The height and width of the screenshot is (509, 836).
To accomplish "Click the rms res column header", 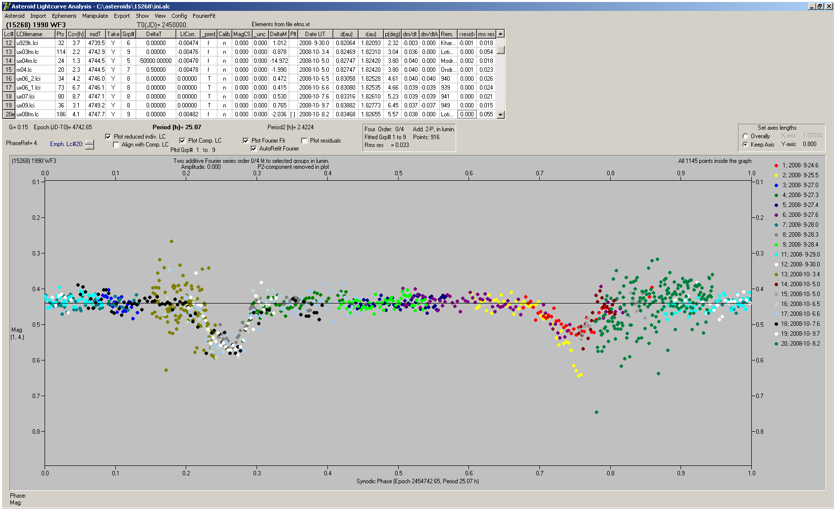I will click(x=486, y=34).
